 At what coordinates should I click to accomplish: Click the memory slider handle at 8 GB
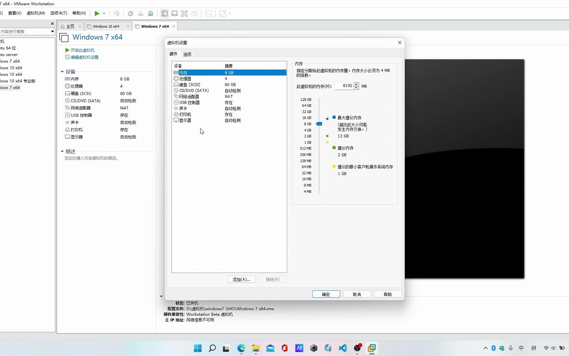(319, 124)
